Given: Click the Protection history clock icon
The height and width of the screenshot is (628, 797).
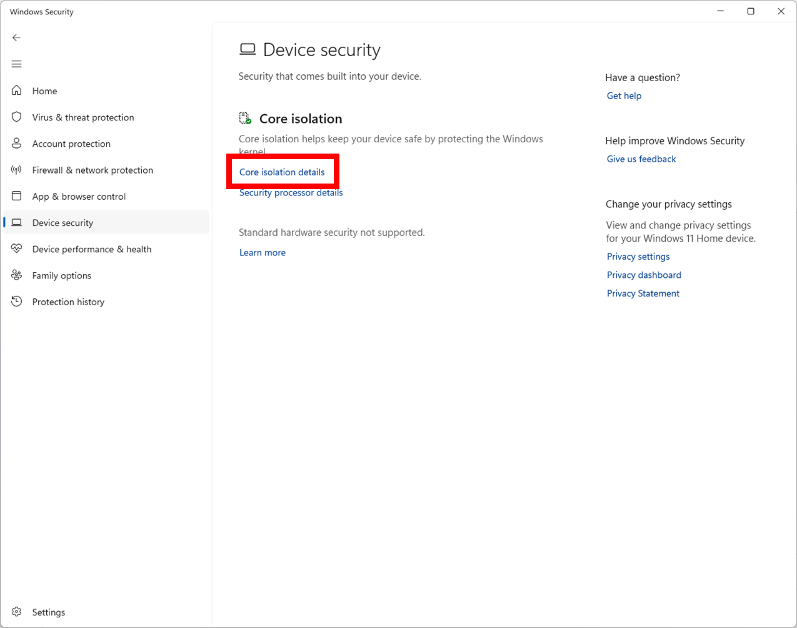Looking at the screenshot, I should pos(17,302).
